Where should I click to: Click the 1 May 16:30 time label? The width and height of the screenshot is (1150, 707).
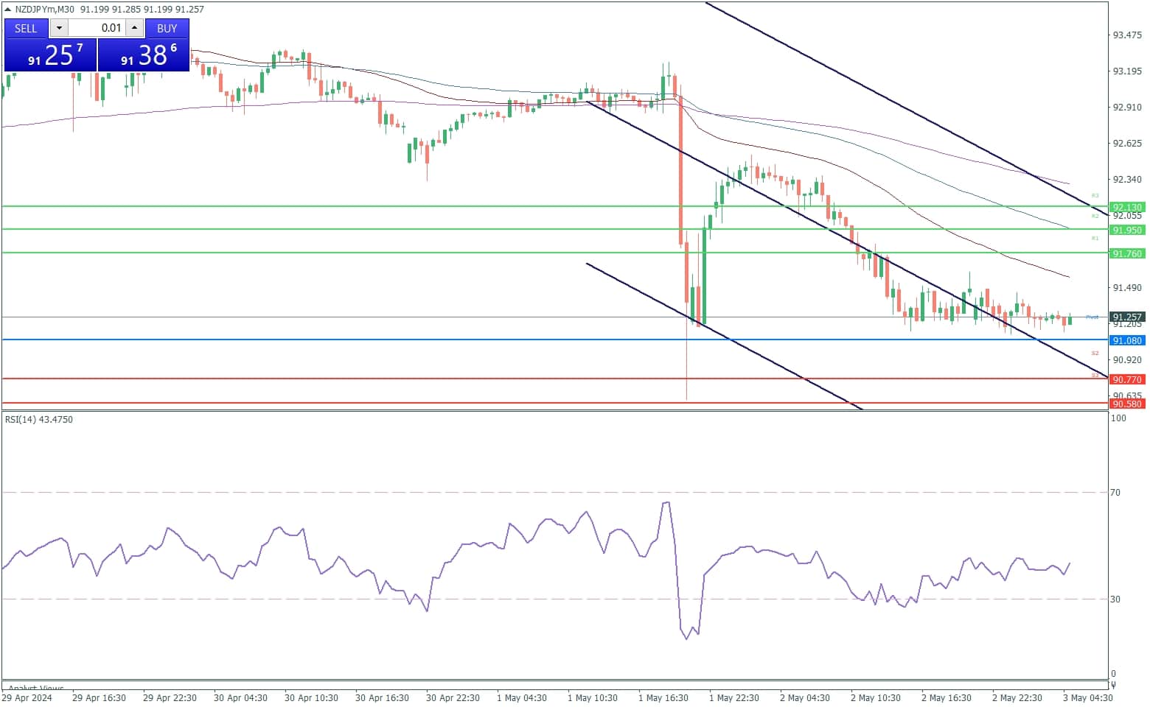[x=663, y=698]
